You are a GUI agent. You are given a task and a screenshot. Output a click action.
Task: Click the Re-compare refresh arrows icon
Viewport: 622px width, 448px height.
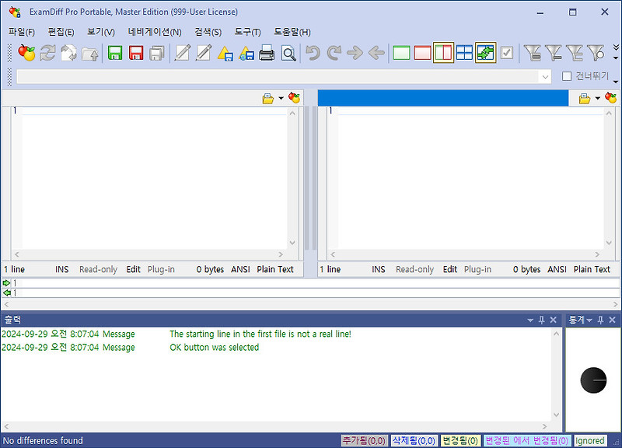tap(47, 53)
